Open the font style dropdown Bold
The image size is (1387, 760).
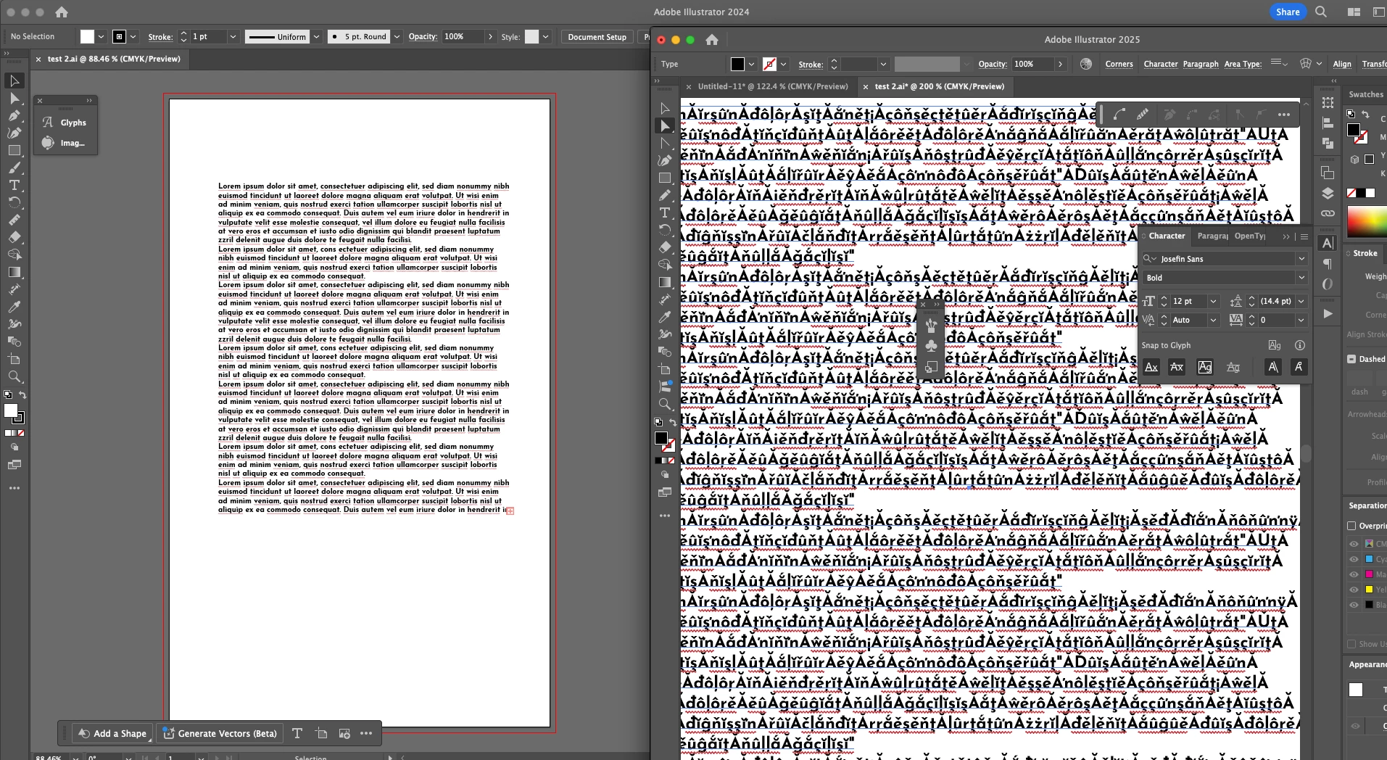click(1301, 278)
